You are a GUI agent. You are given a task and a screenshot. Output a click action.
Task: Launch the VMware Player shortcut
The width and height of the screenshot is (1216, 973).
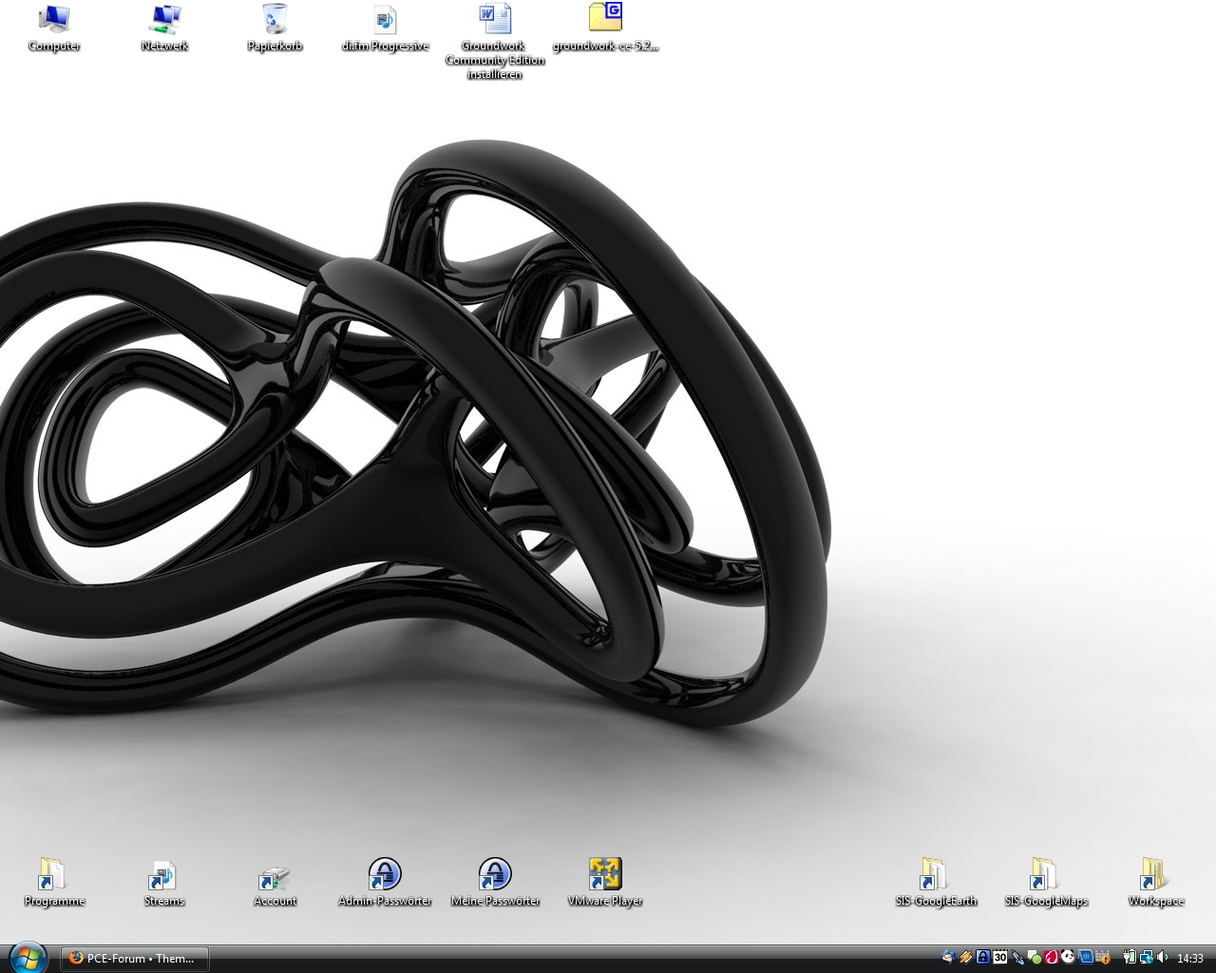coord(605,874)
